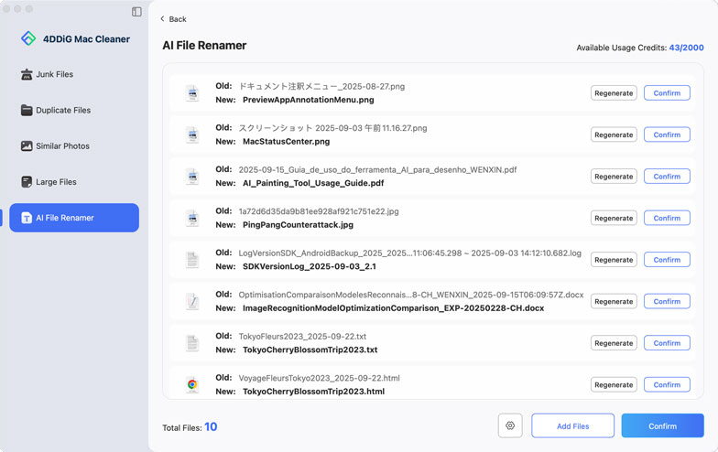The image size is (718, 452).
Task: Click the Add Files button
Action: 572,425
